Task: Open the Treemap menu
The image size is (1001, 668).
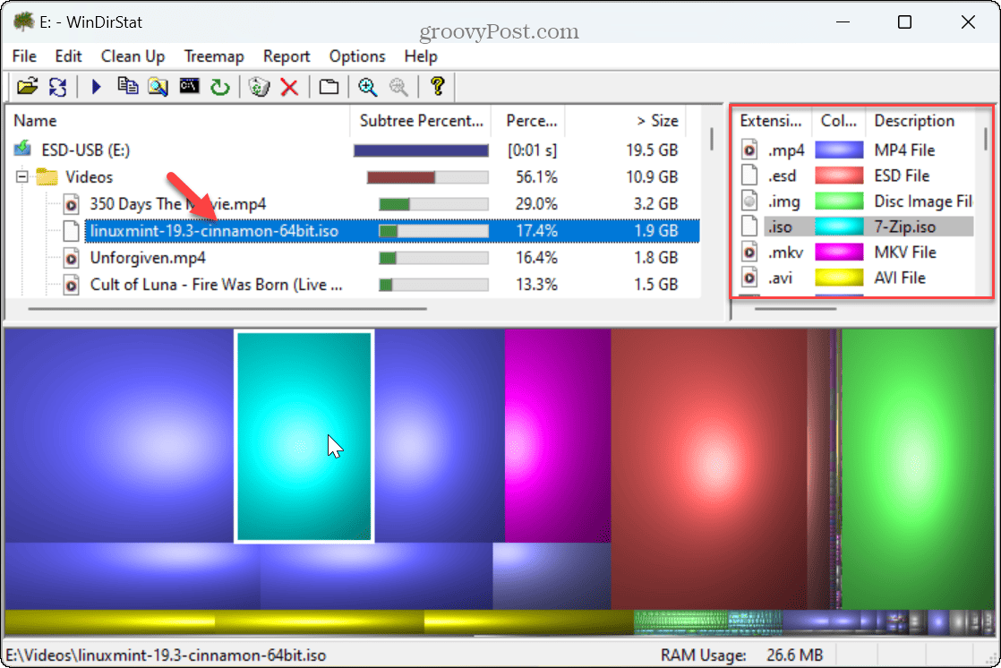Action: click(214, 56)
